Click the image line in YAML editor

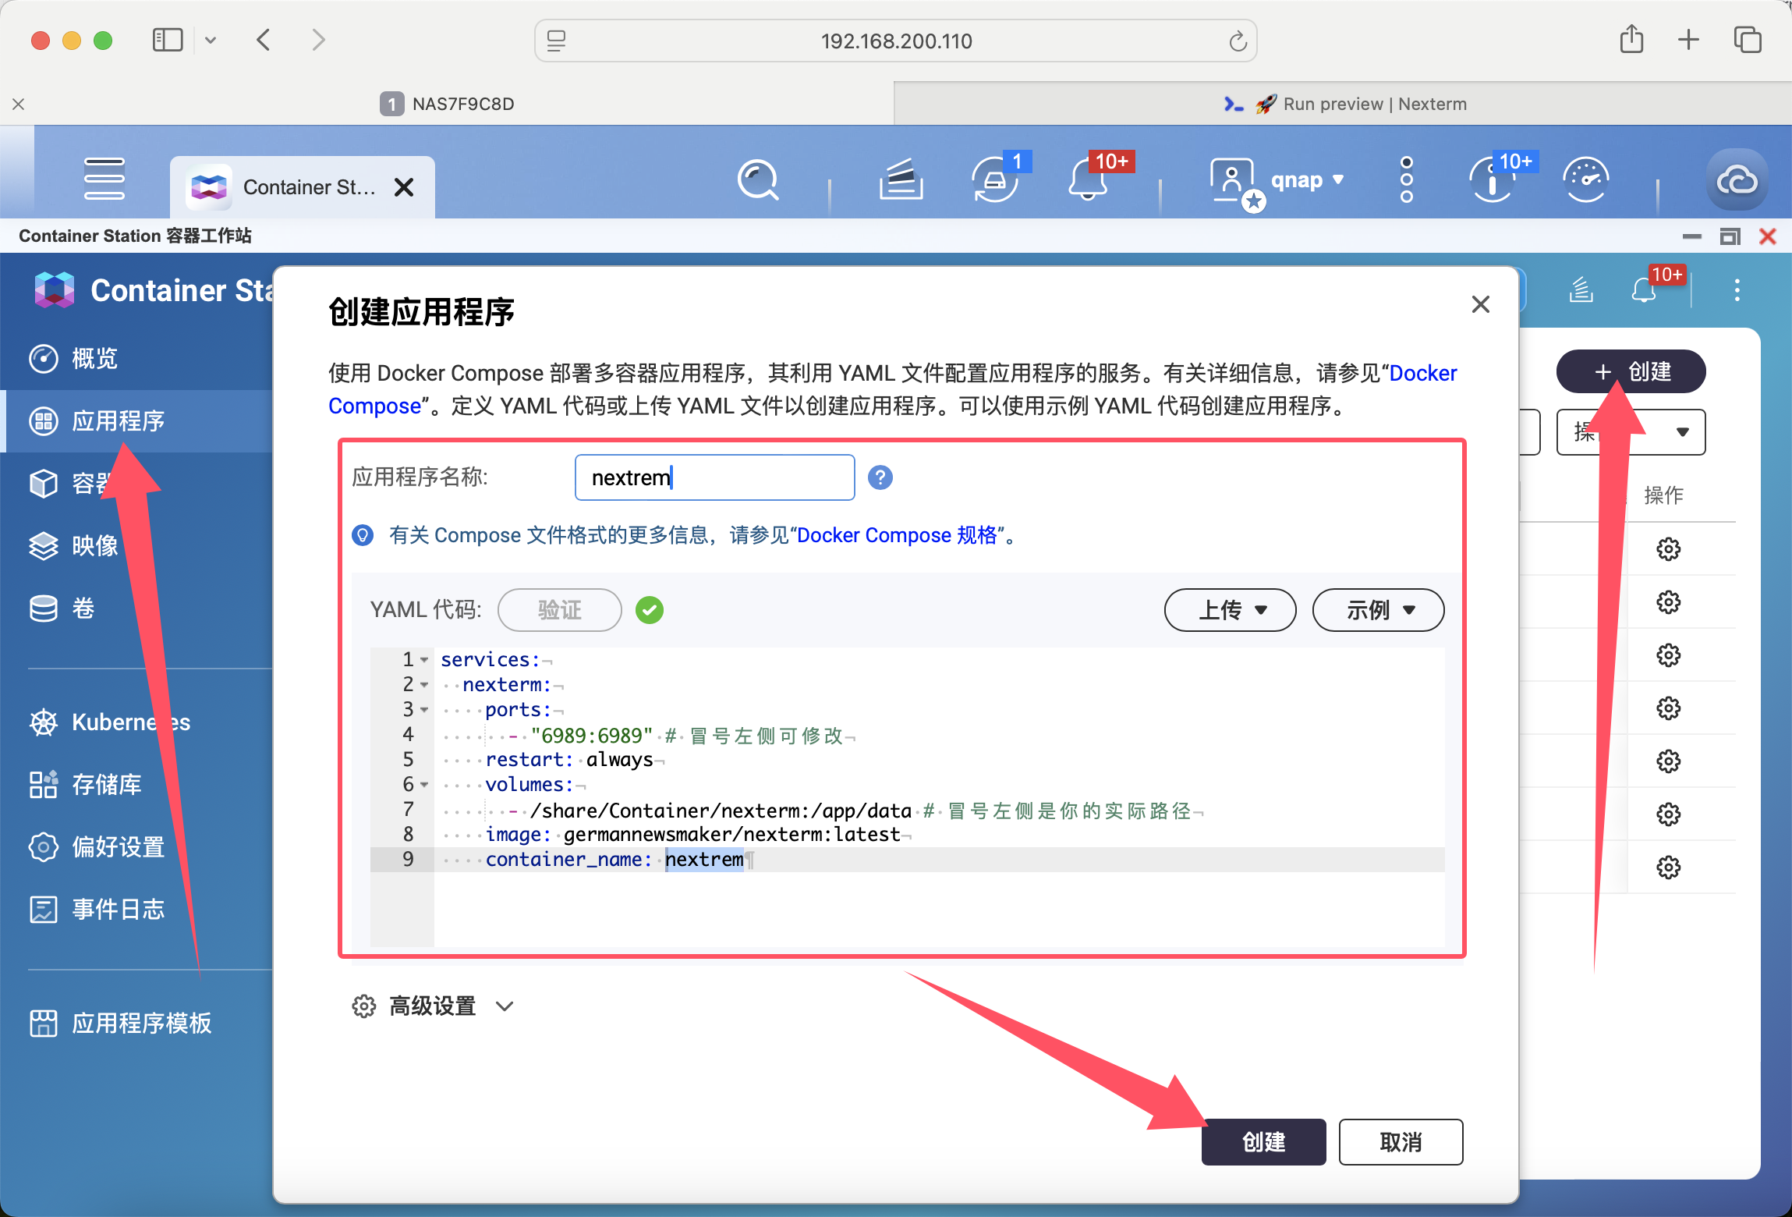pos(939,835)
